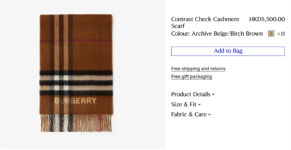Click the HKD5,500.00 price

267,19
